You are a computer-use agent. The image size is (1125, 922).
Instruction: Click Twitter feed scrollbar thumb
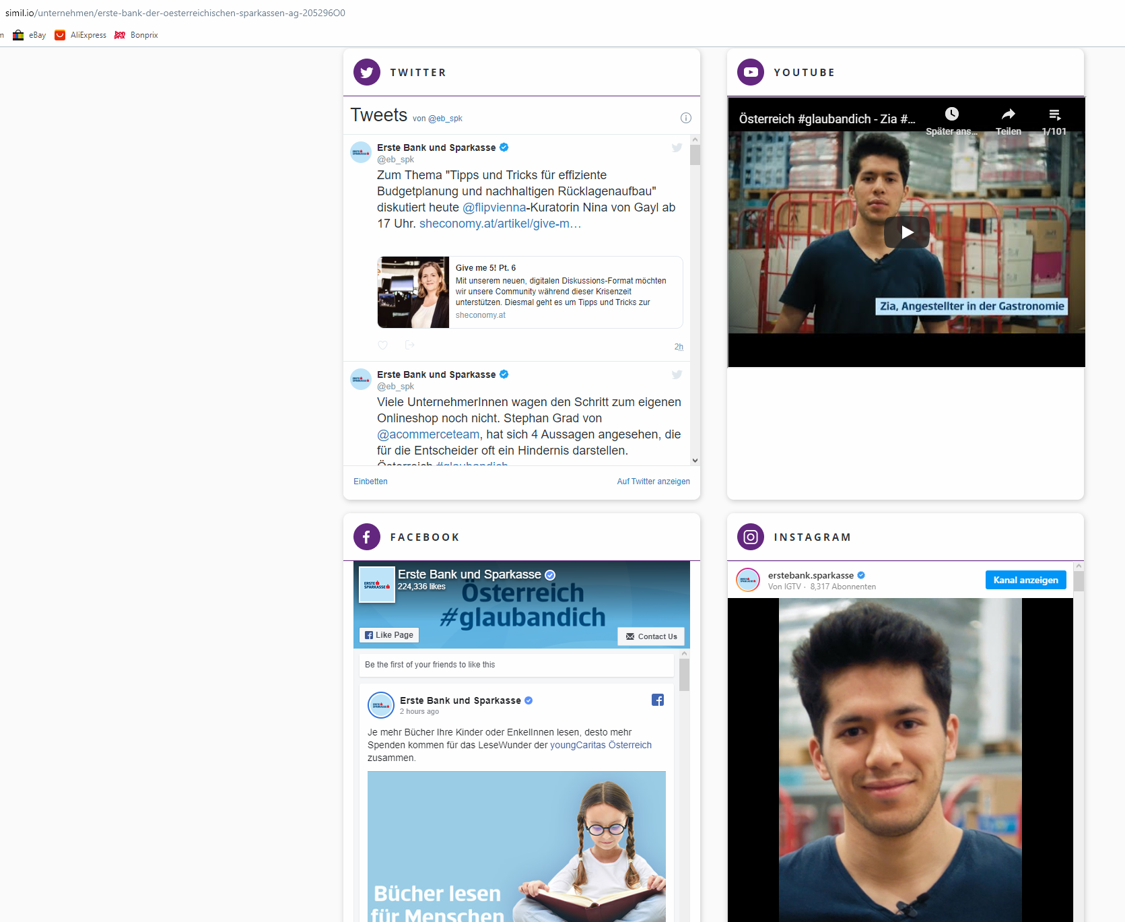(695, 155)
